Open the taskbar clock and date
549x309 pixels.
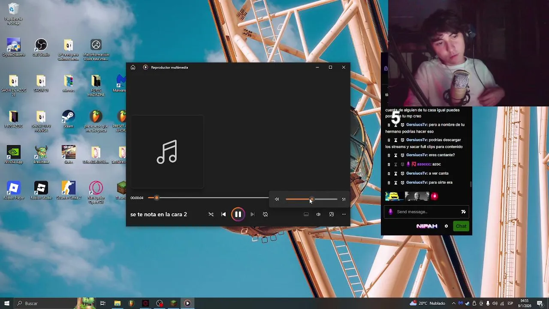coord(525,303)
